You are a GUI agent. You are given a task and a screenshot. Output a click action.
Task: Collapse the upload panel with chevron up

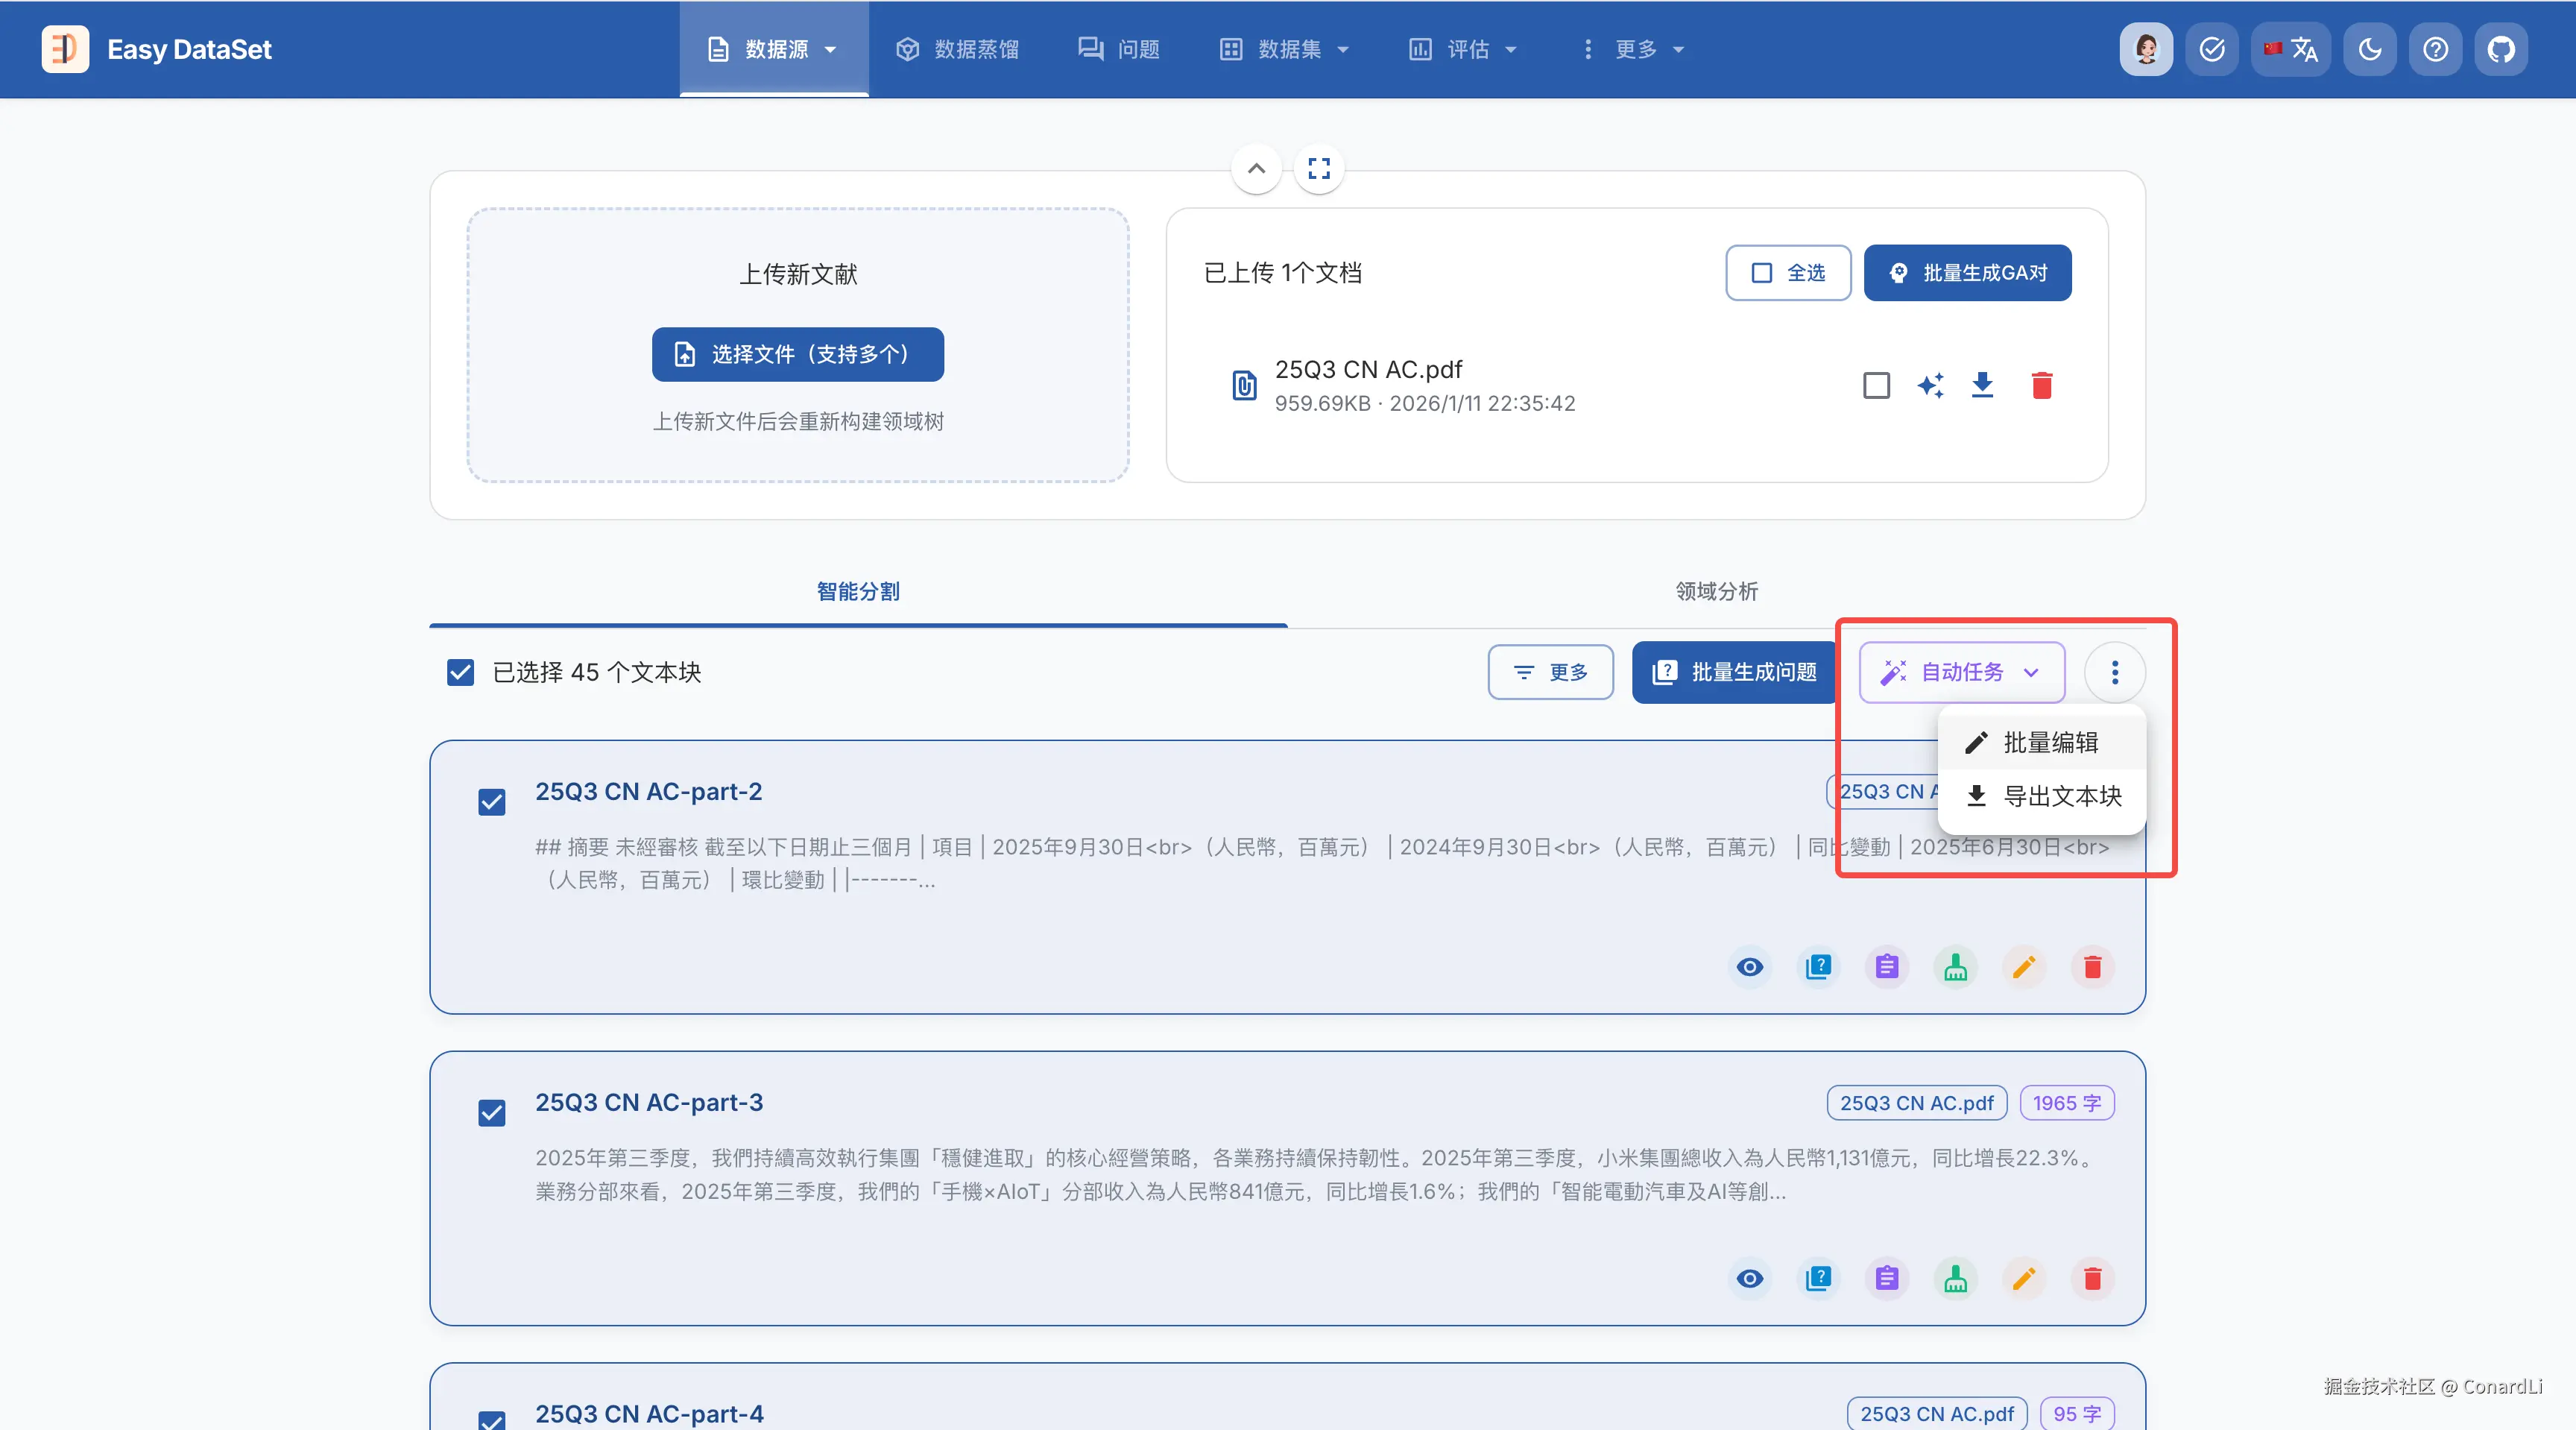pyautogui.click(x=1256, y=168)
